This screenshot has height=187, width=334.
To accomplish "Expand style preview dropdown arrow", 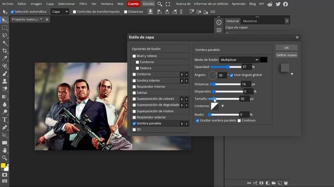I will 292,74.
